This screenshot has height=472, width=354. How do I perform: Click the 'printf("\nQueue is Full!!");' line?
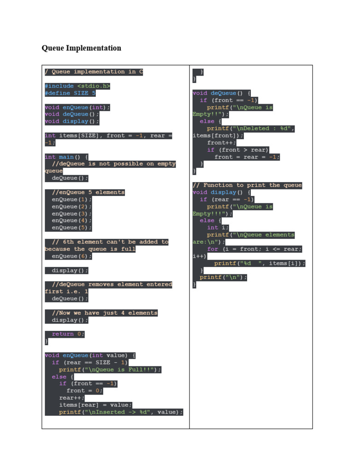point(110,370)
